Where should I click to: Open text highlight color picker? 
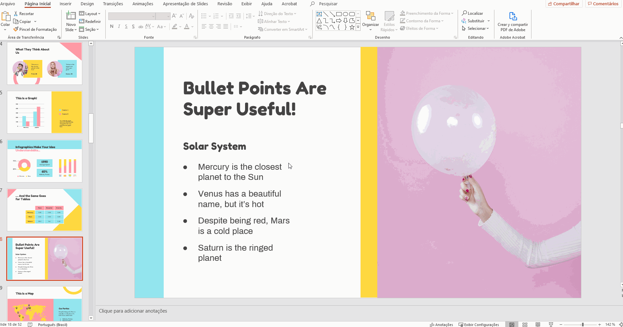pyautogui.click(x=175, y=27)
